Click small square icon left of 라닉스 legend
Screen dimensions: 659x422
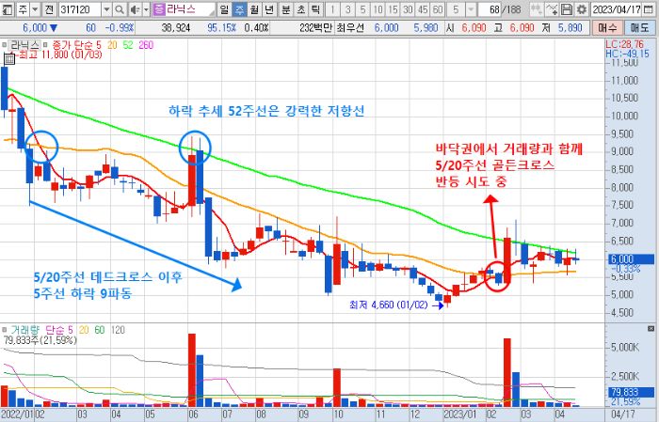4,44
